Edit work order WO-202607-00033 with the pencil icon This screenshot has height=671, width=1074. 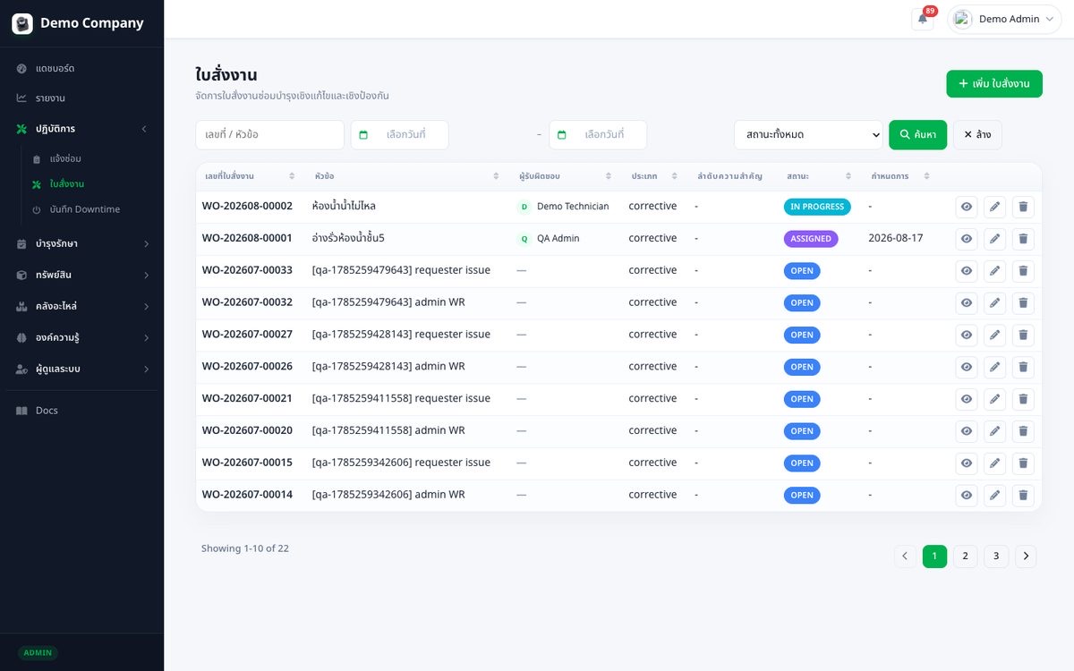coord(994,271)
